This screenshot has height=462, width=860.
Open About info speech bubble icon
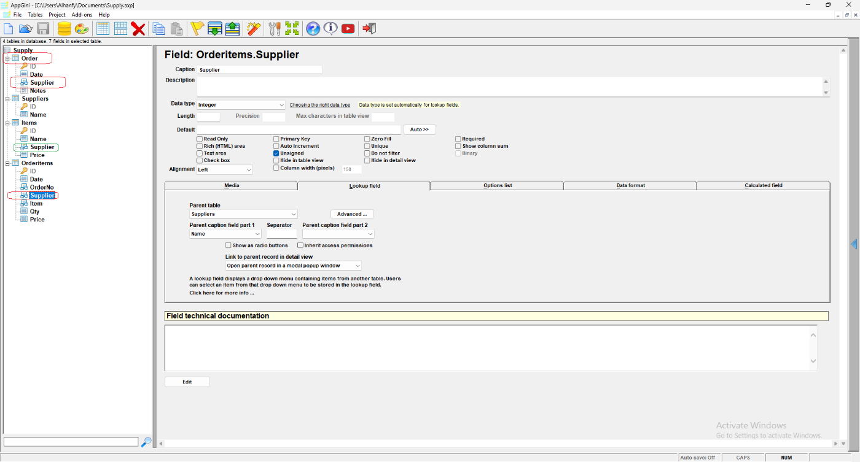[330, 29]
